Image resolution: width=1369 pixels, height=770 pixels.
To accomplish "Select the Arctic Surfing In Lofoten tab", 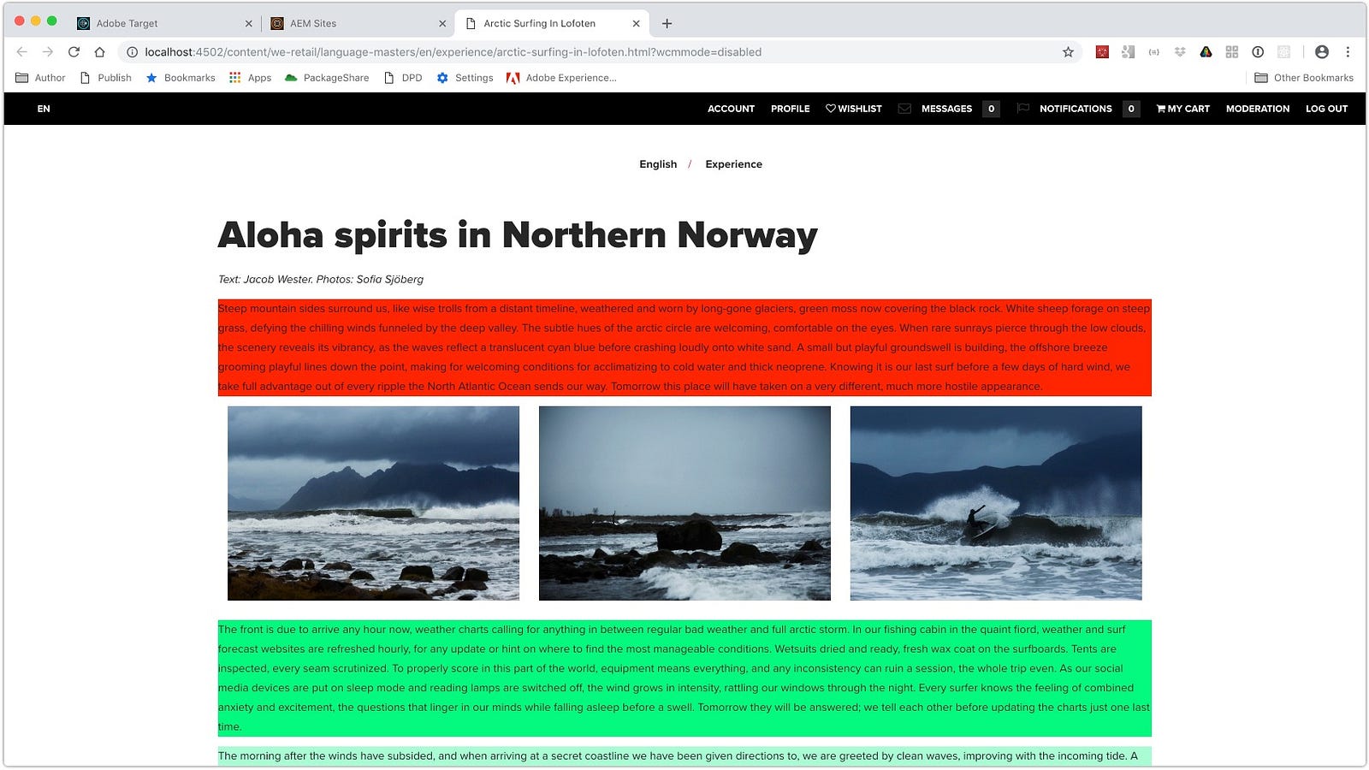I will click(x=552, y=24).
